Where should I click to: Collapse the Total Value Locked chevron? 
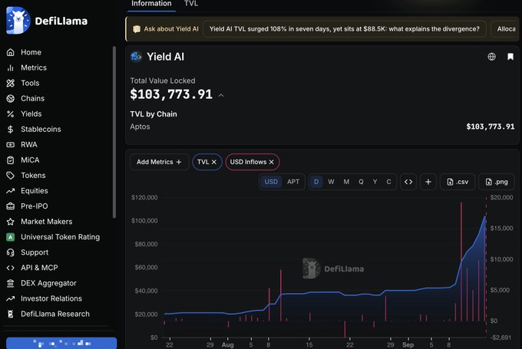tap(221, 95)
